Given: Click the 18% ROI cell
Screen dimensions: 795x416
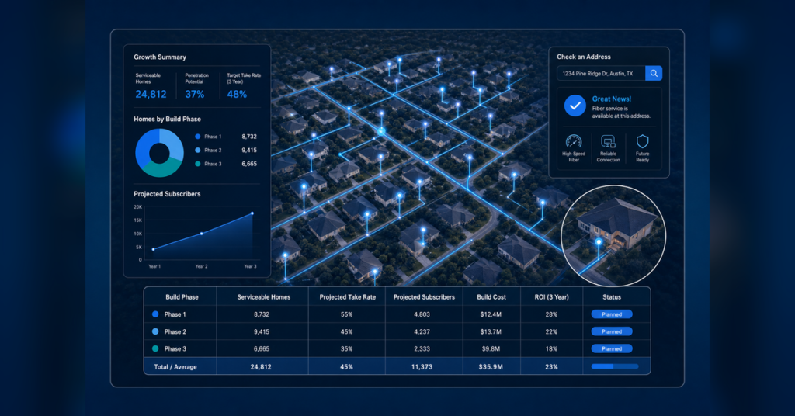Looking at the screenshot, I should coord(551,348).
